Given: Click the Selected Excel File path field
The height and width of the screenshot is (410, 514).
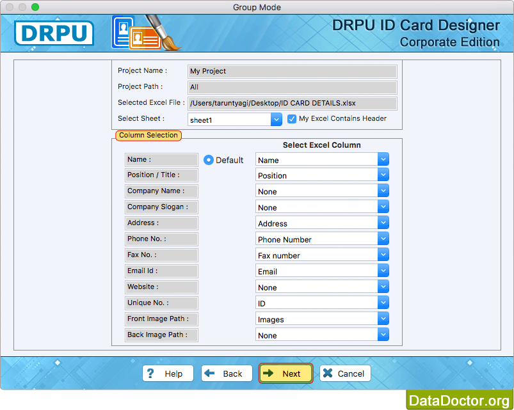Looking at the screenshot, I should tap(293, 104).
